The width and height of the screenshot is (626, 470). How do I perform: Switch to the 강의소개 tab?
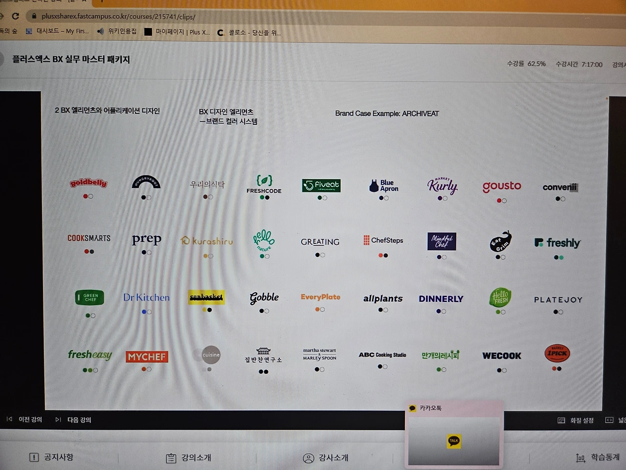(189, 458)
